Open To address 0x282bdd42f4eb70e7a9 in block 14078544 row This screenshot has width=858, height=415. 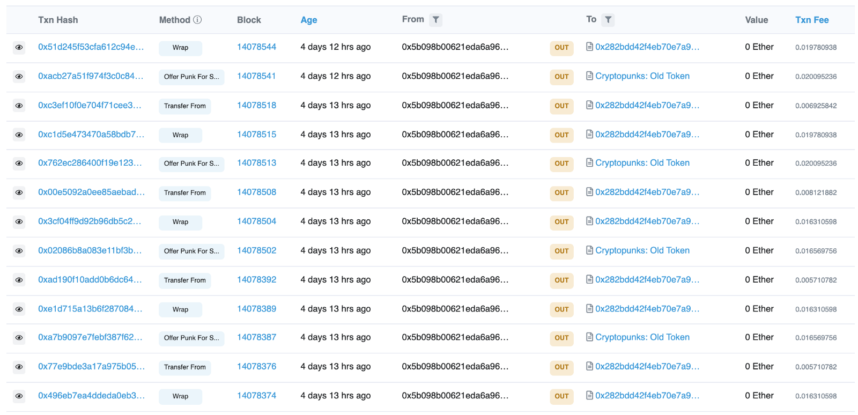pos(647,47)
